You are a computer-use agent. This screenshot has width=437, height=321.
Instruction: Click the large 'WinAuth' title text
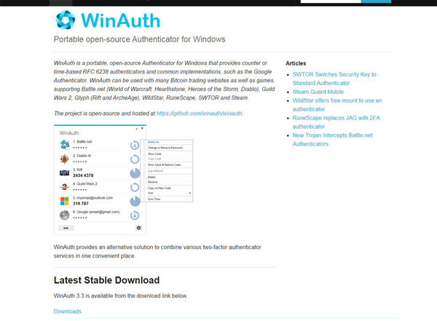click(x=120, y=20)
